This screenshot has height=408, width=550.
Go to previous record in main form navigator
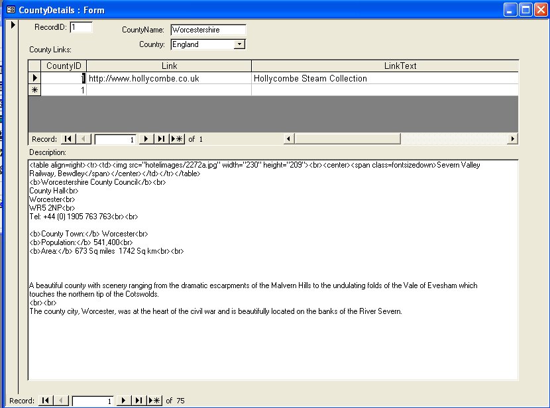pyautogui.click(x=61, y=400)
